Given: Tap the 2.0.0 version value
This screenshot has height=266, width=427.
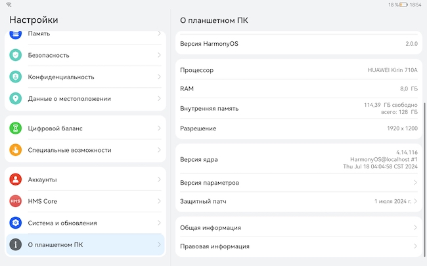Looking at the screenshot, I should tap(411, 44).
